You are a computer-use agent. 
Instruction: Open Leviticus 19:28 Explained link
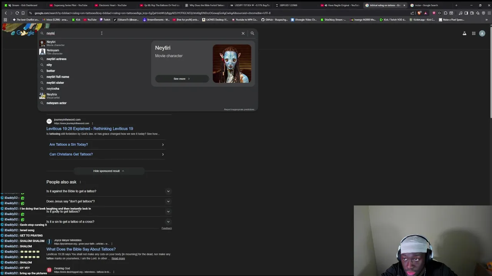pos(90,129)
